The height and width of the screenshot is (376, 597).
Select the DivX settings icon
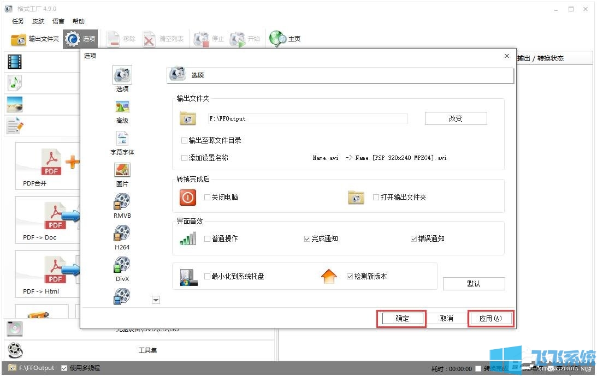(x=121, y=268)
